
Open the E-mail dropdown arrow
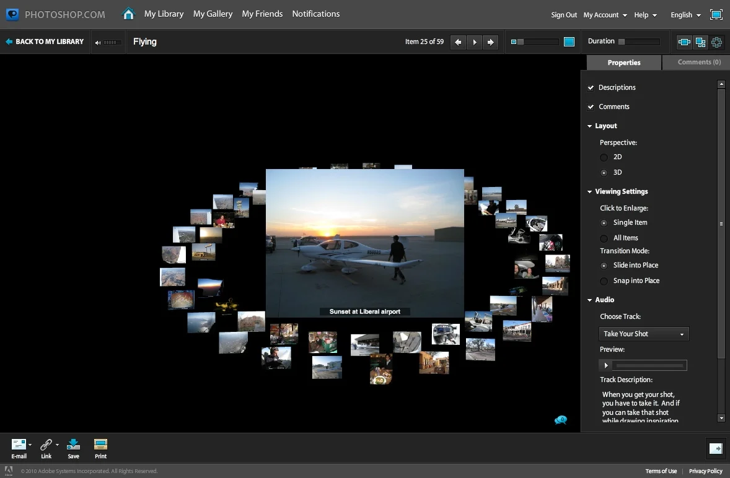click(x=30, y=445)
